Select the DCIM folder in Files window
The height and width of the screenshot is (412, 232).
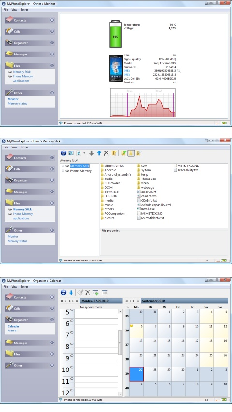click(x=106, y=187)
